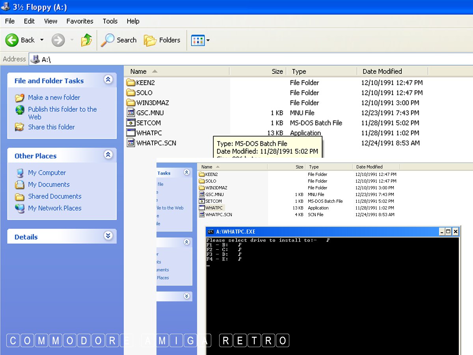Open the Views icon dropdown
The height and width of the screenshot is (355, 473).
pos(200,40)
